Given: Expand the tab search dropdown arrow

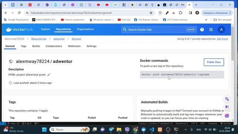Looking at the screenshot, I should [5, 5].
